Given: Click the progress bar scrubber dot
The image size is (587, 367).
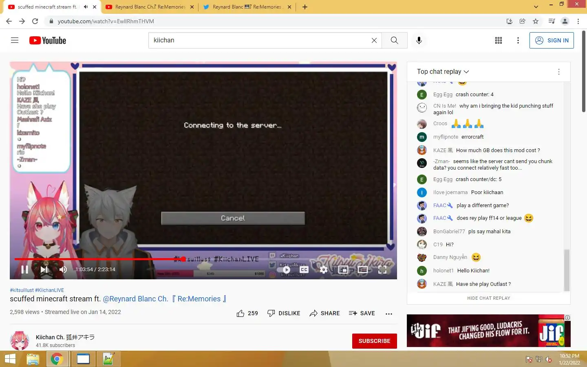Looking at the screenshot, I should pyautogui.click(x=183, y=259).
